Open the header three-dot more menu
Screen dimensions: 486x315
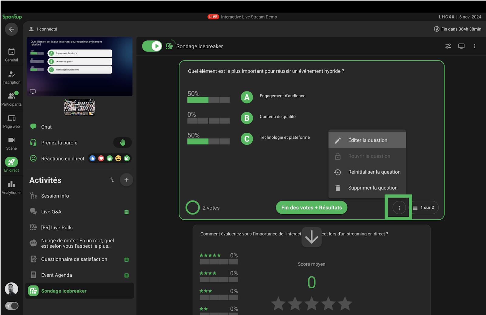474,46
